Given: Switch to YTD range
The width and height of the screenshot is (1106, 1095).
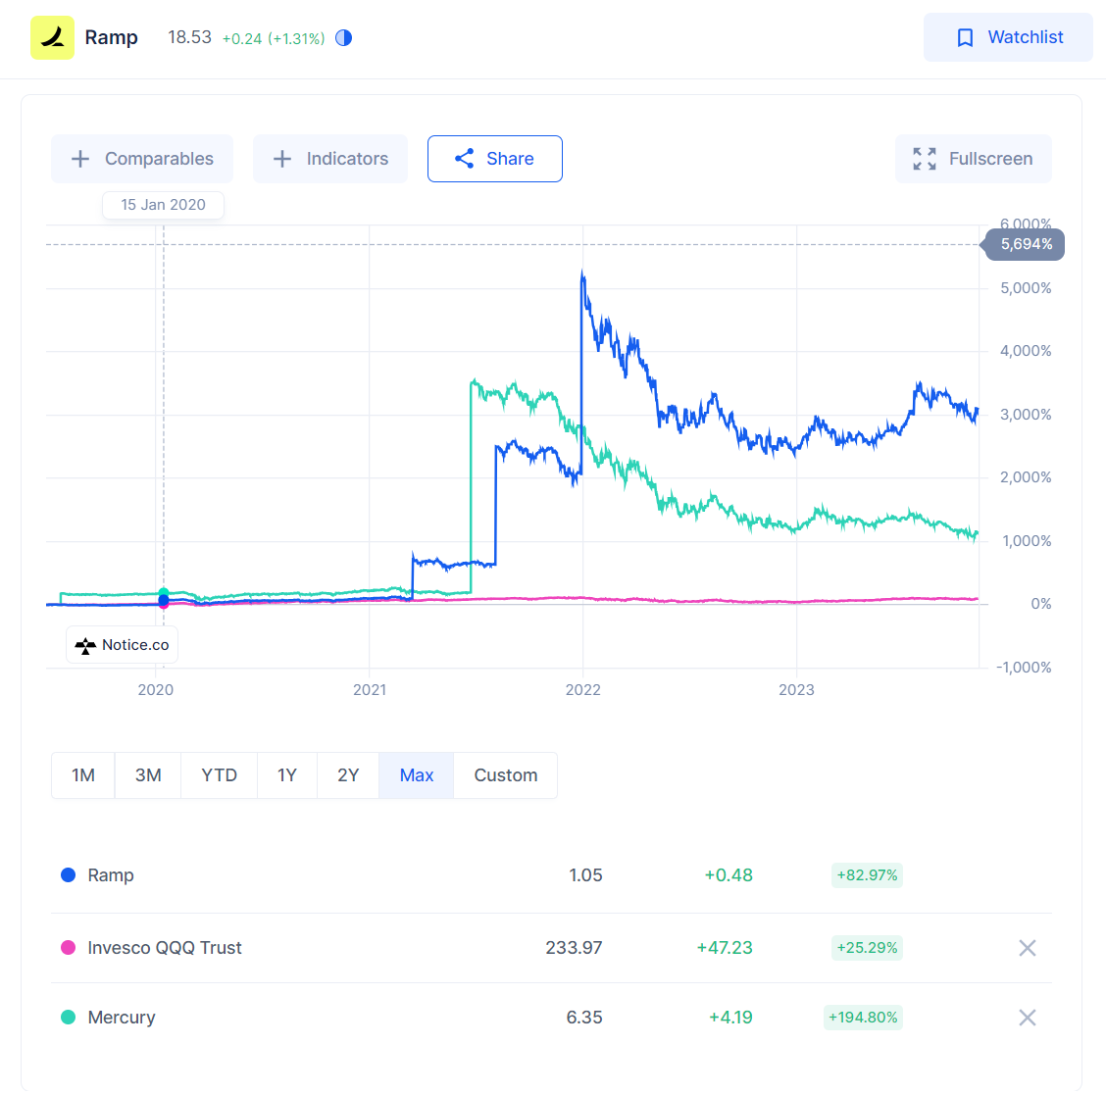Looking at the screenshot, I should (220, 775).
